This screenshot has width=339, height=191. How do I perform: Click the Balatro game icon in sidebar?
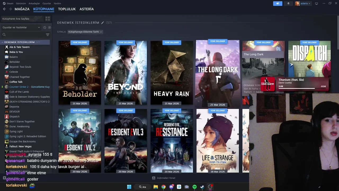click(x=7, y=57)
